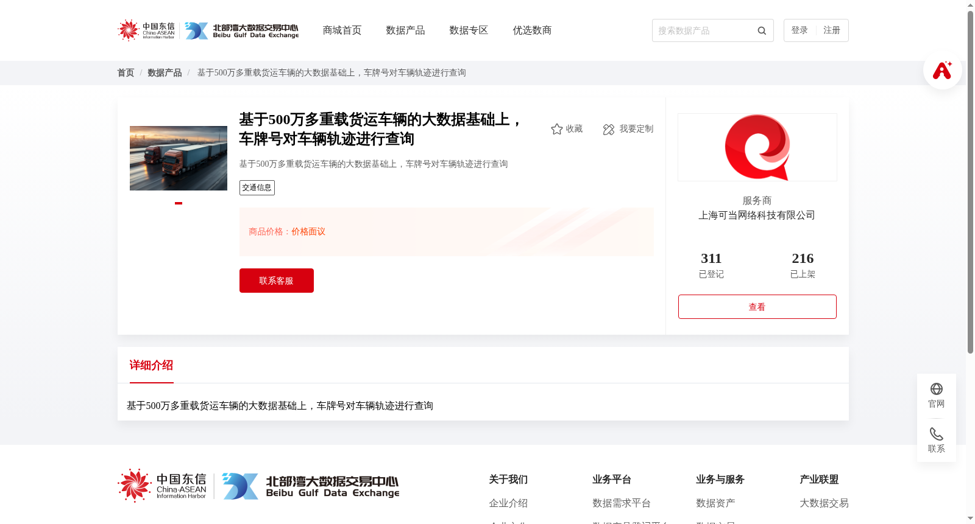Click footer heading 产业联盟

click(819, 480)
